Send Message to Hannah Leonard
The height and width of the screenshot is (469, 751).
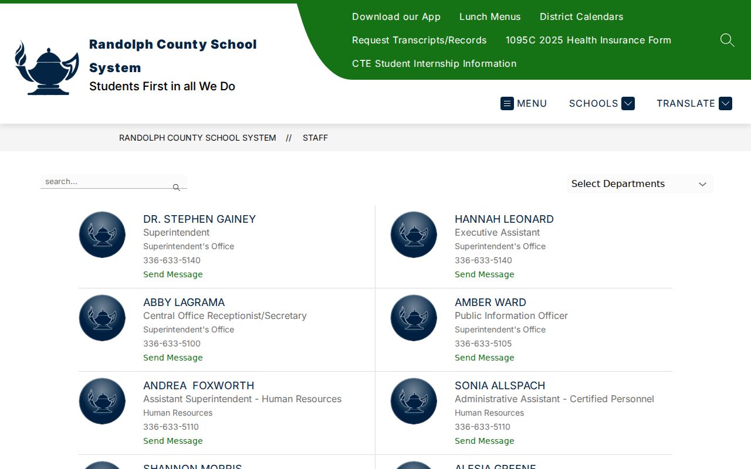(485, 274)
